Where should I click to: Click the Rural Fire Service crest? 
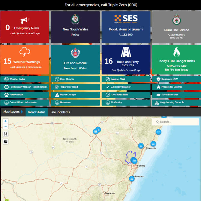click(176, 19)
